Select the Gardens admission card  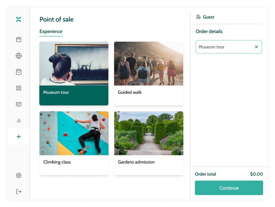pyautogui.click(x=149, y=143)
